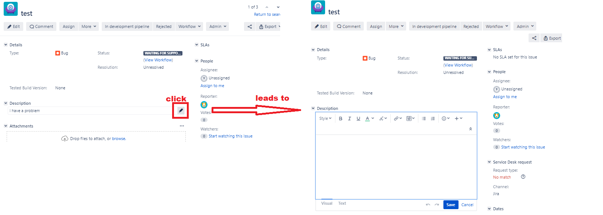
Task: Click the share icon in left screenshot
Action: pos(250,26)
